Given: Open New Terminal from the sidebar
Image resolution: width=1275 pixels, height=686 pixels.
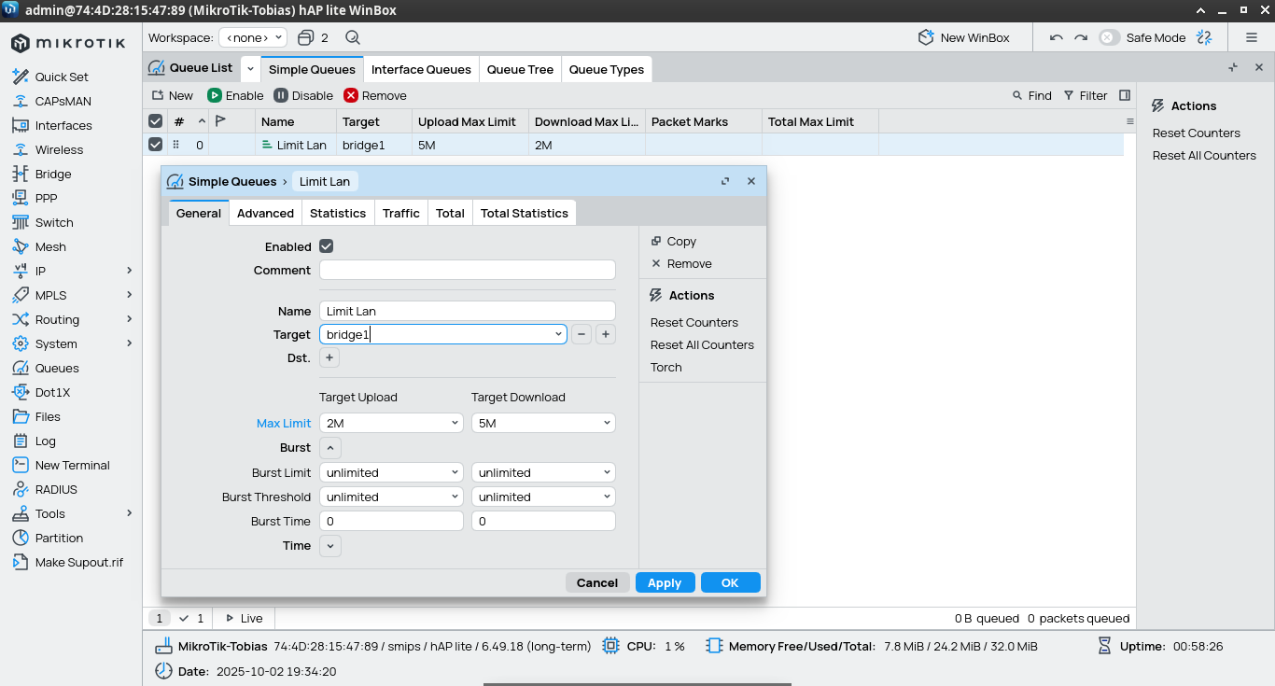Looking at the screenshot, I should (x=72, y=465).
